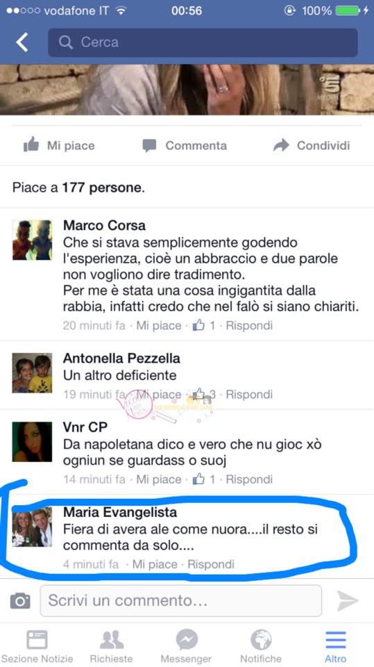Tap the send arrow icon
The height and width of the screenshot is (667, 374).
click(x=348, y=600)
